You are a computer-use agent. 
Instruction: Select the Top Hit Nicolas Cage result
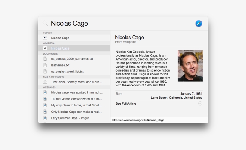[74, 38]
